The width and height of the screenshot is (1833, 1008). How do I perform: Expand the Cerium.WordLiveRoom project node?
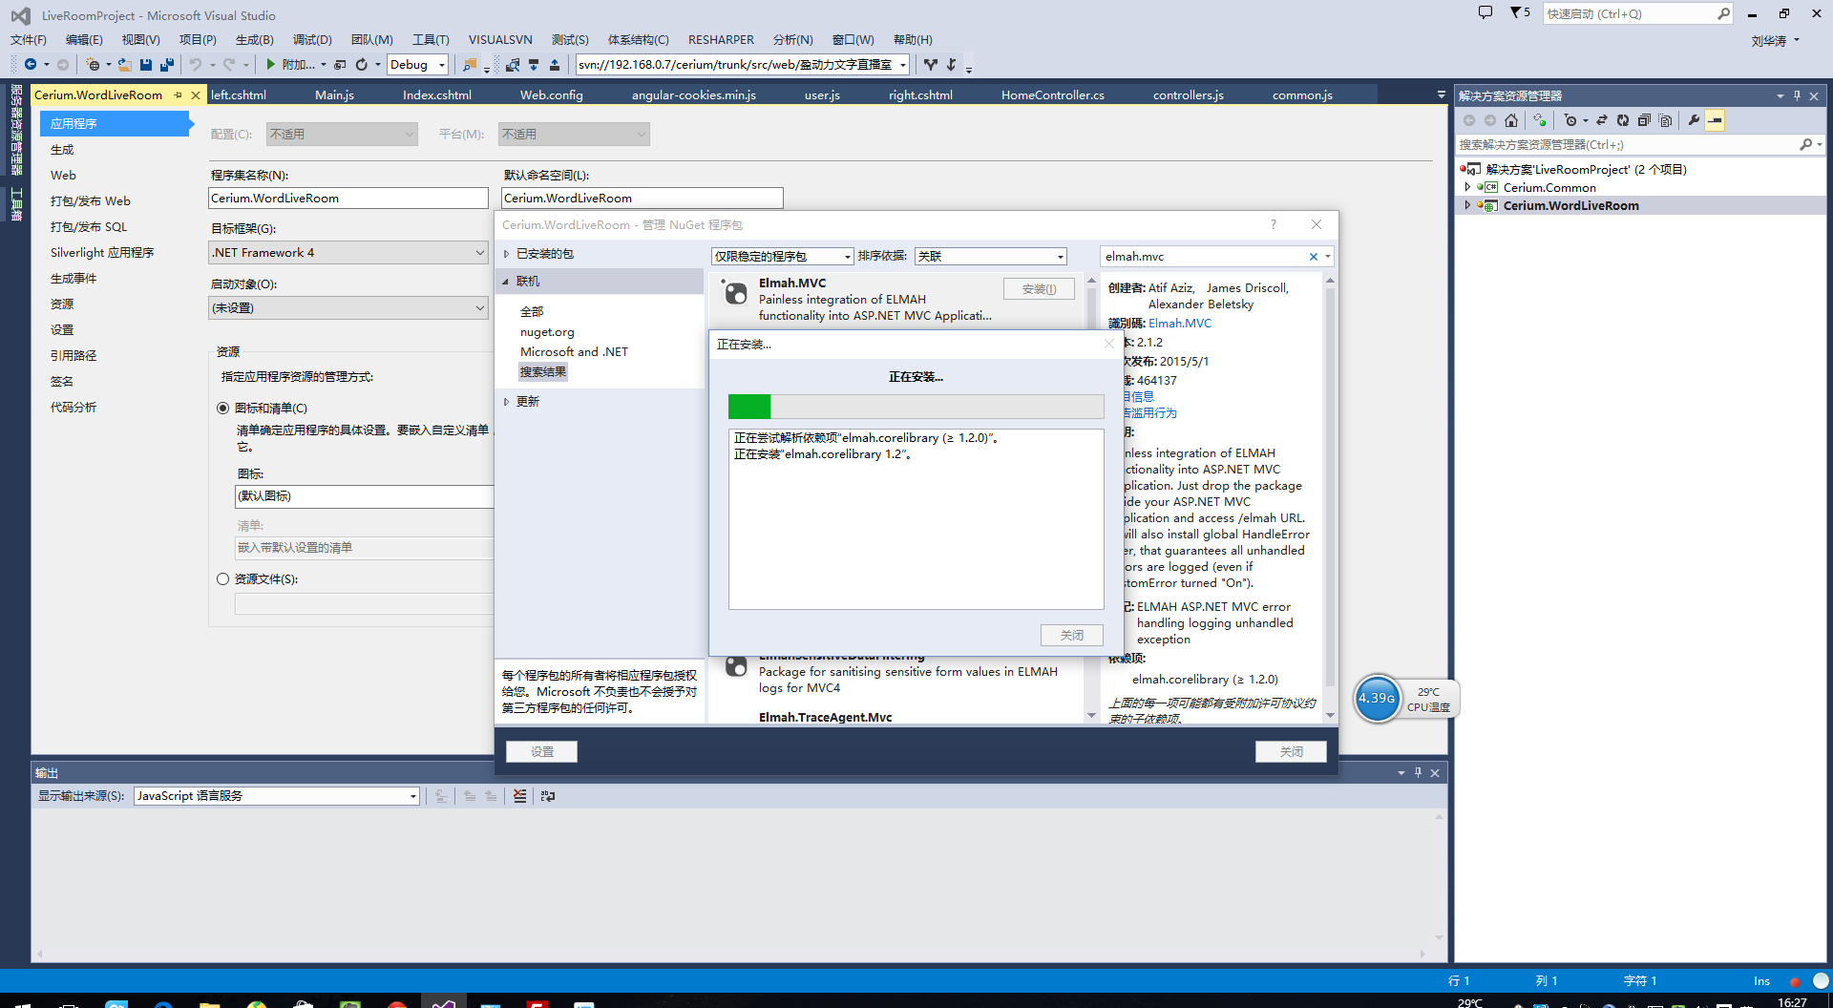(1468, 205)
